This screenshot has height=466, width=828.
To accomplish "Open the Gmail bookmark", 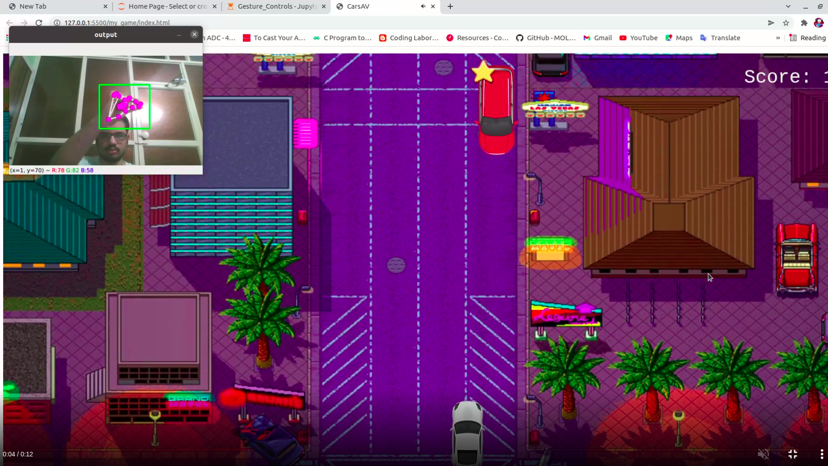I will coord(598,38).
